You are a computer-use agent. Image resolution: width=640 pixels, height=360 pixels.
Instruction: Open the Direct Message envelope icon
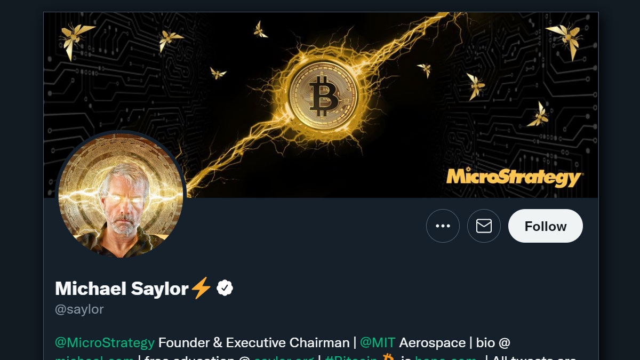[484, 226]
